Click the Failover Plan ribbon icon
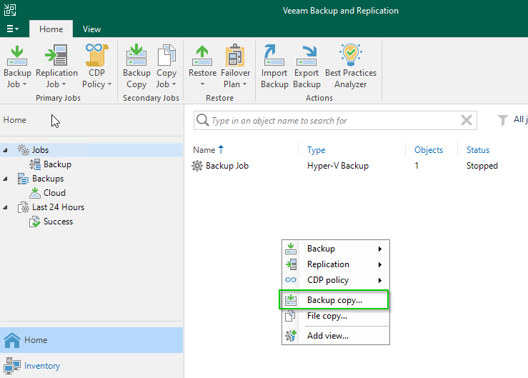The height and width of the screenshot is (378, 528). coord(235,55)
